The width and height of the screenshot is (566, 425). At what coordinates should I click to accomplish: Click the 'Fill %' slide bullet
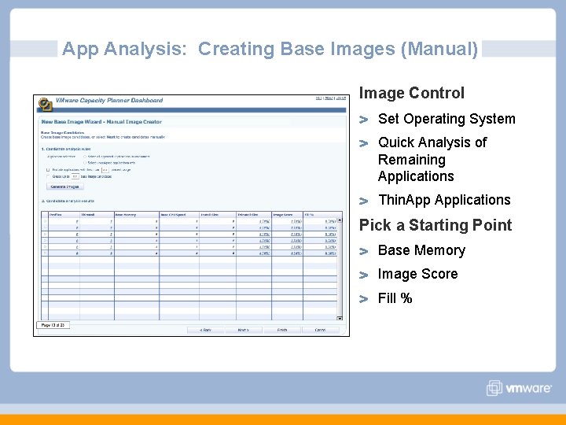(395, 298)
